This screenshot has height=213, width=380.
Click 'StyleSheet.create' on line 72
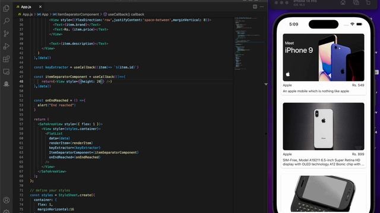[75, 195]
